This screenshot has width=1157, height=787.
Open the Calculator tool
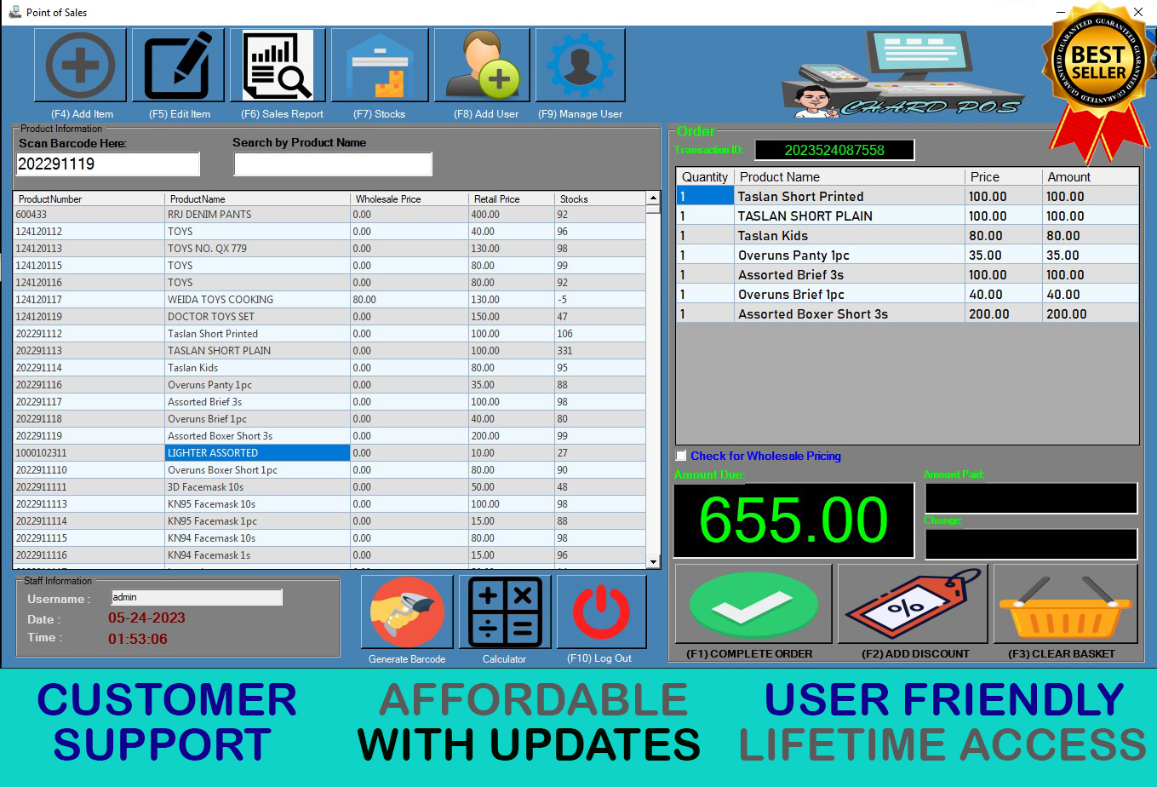click(x=504, y=611)
